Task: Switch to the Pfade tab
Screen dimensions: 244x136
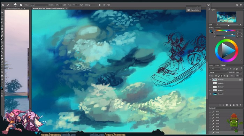Action: (x=217, y=65)
